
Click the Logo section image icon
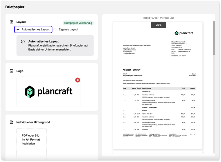click(x=12, y=71)
